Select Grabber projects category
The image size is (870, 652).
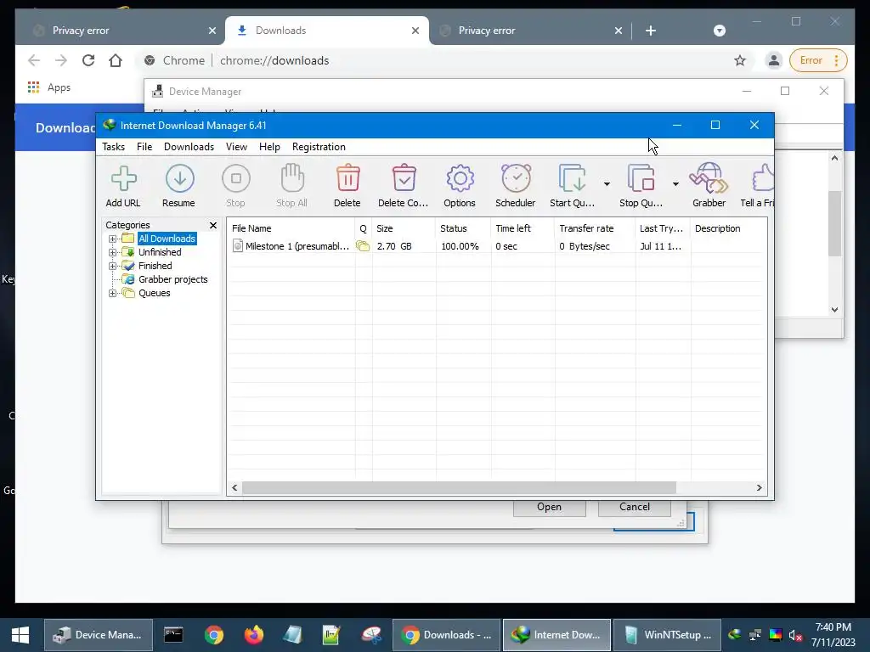pyautogui.click(x=173, y=279)
